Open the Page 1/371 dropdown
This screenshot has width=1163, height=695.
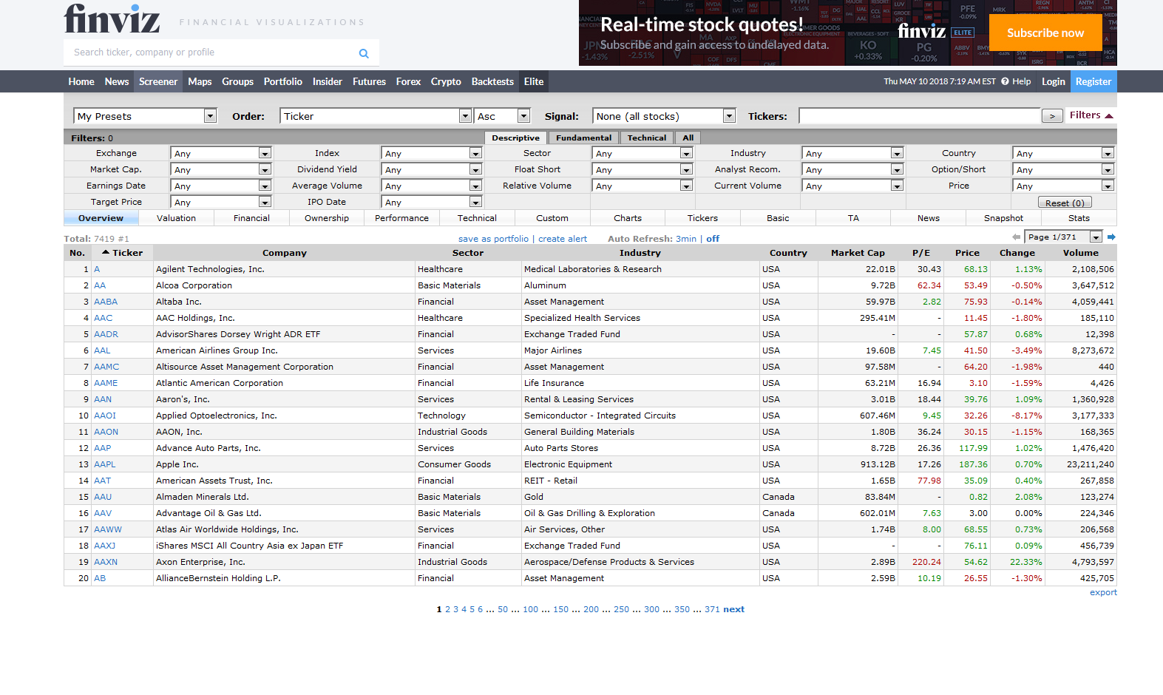click(x=1064, y=237)
